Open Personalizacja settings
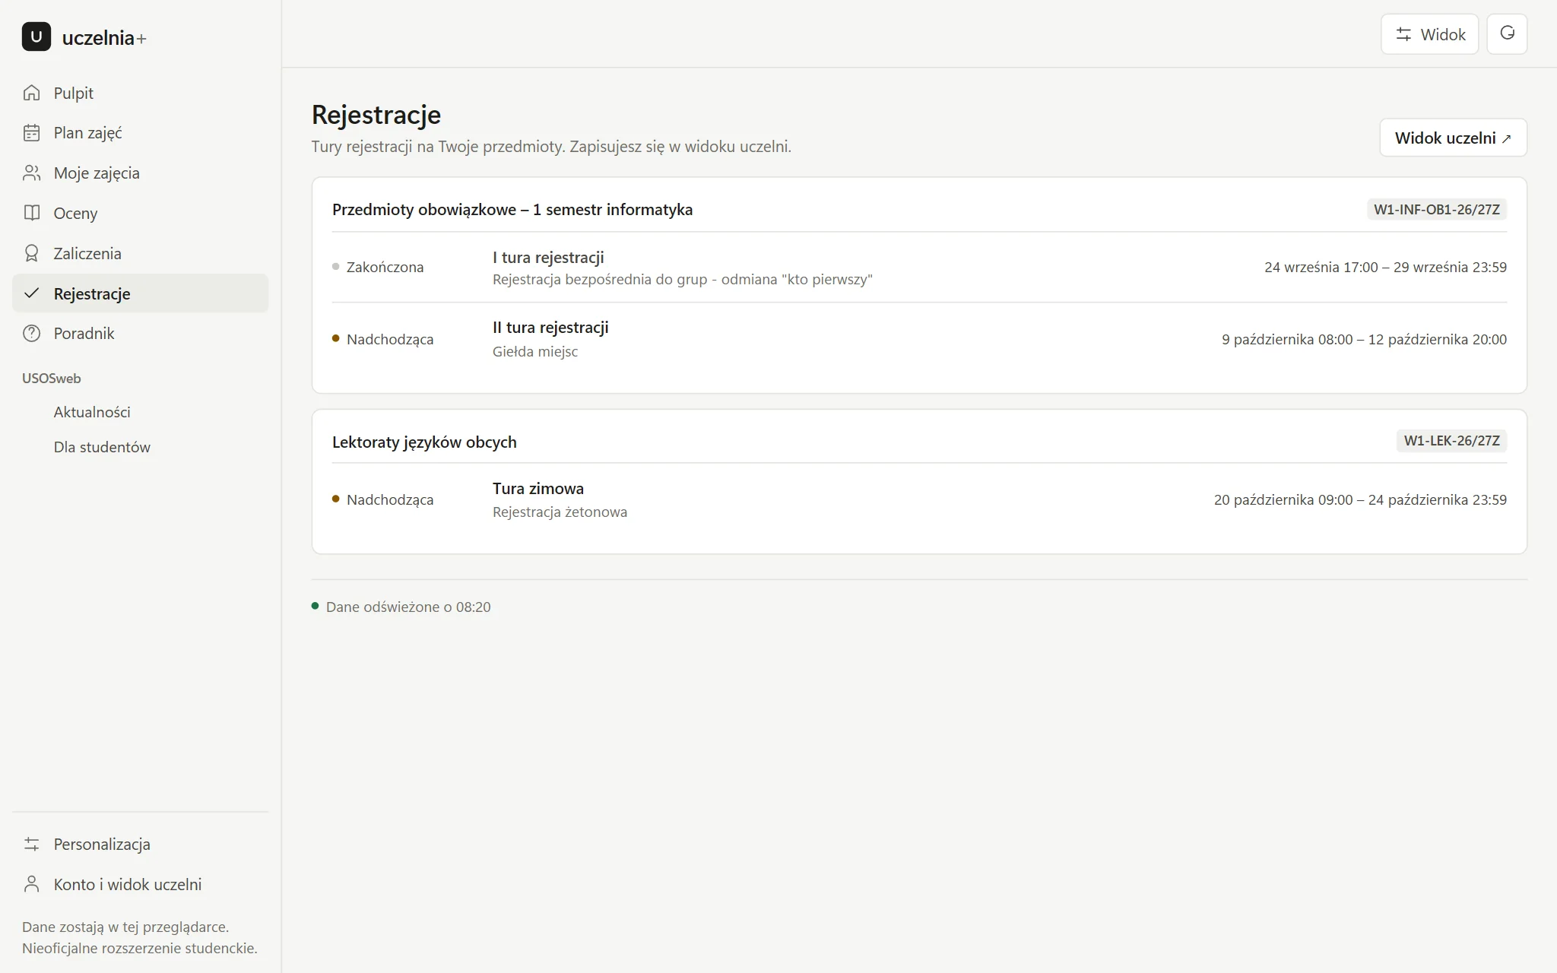 tap(141, 844)
